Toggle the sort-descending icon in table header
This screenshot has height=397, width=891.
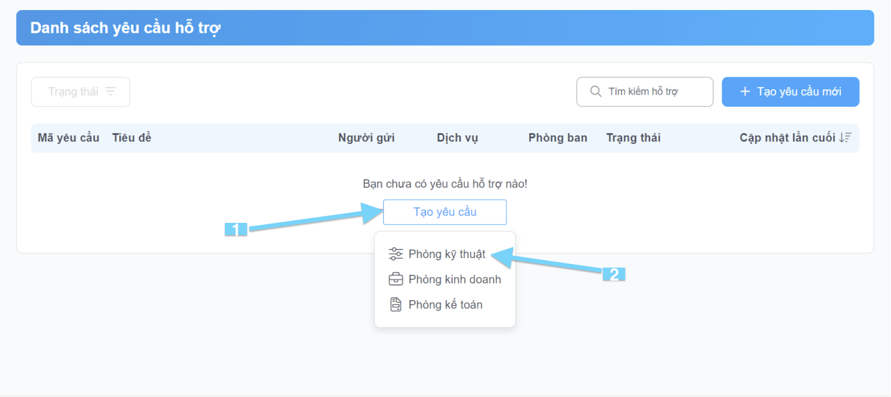tap(845, 137)
